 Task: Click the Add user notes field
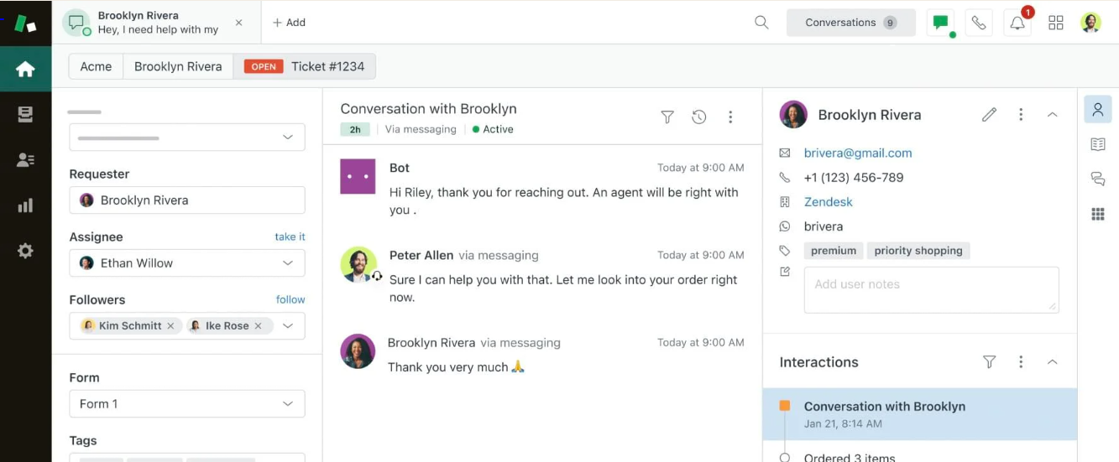(932, 290)
